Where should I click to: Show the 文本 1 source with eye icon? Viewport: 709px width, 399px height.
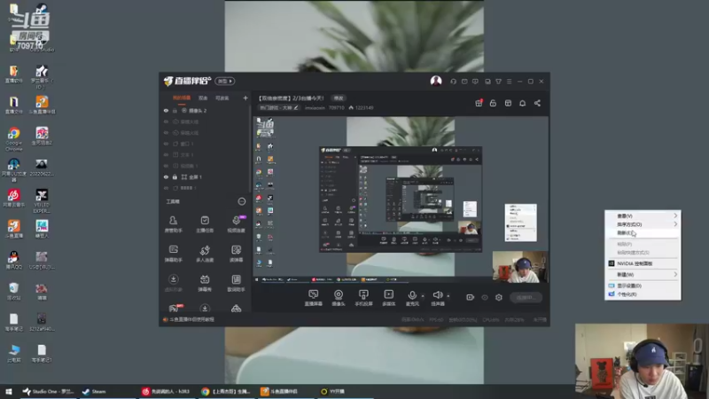coord(166,154)
